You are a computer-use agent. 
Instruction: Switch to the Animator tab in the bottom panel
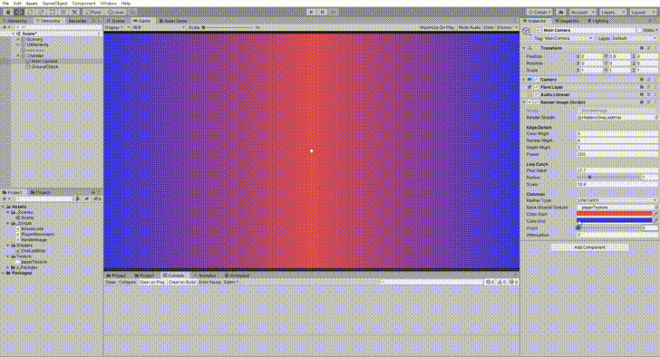click(x=204, y=275)
